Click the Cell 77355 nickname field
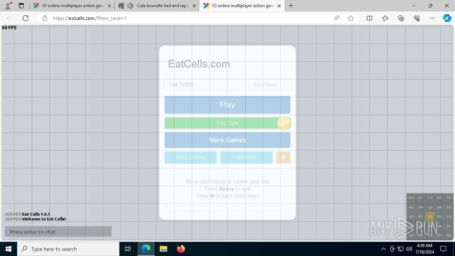Viewport: 455px width, 256px height. (x=205, y=85)
